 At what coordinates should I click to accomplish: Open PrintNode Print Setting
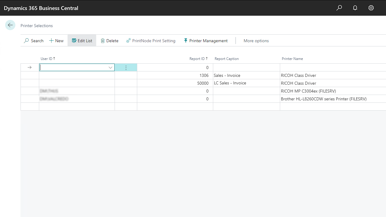pyautogui.click(x=151, y=41)
